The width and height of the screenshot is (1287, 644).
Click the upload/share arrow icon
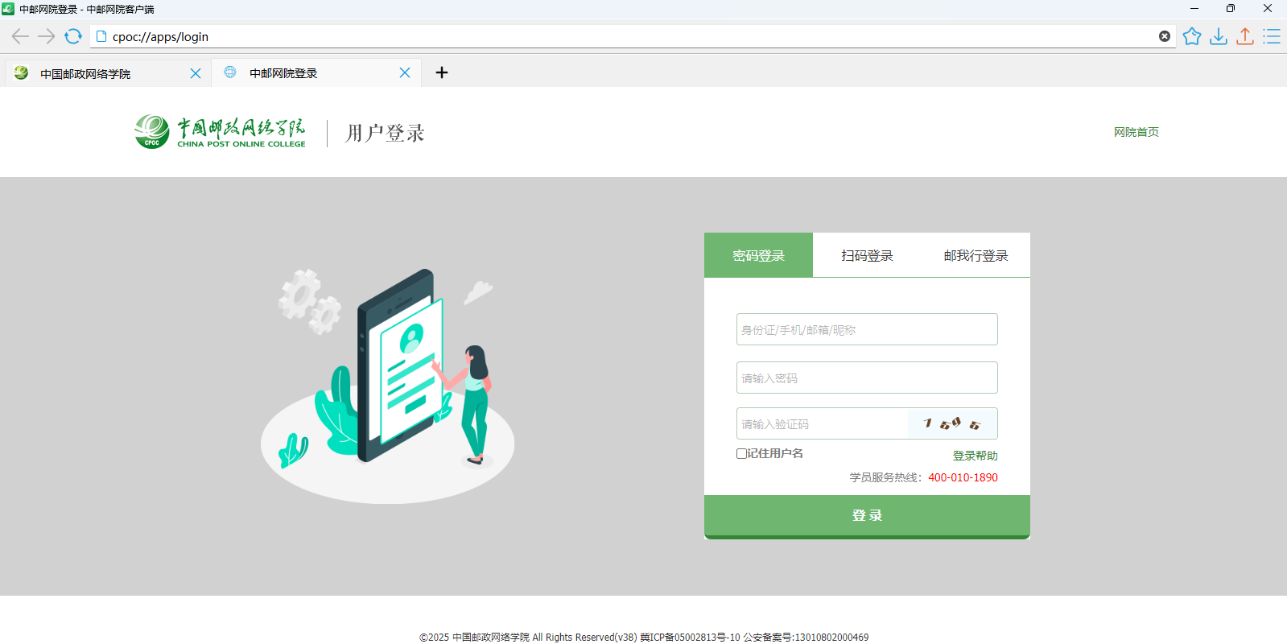(x=1245, y=36)
